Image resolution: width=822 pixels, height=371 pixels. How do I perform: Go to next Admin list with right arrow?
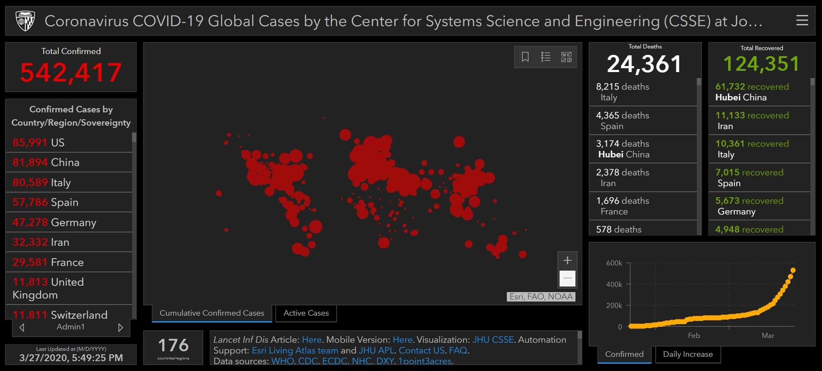[120, 327]
